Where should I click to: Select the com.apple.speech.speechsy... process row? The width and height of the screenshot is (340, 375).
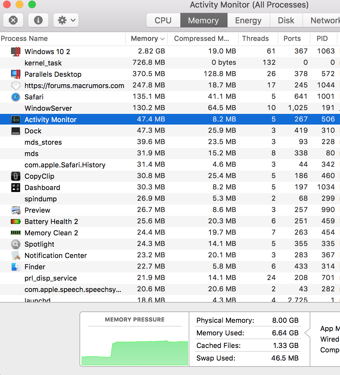[170, 289]
